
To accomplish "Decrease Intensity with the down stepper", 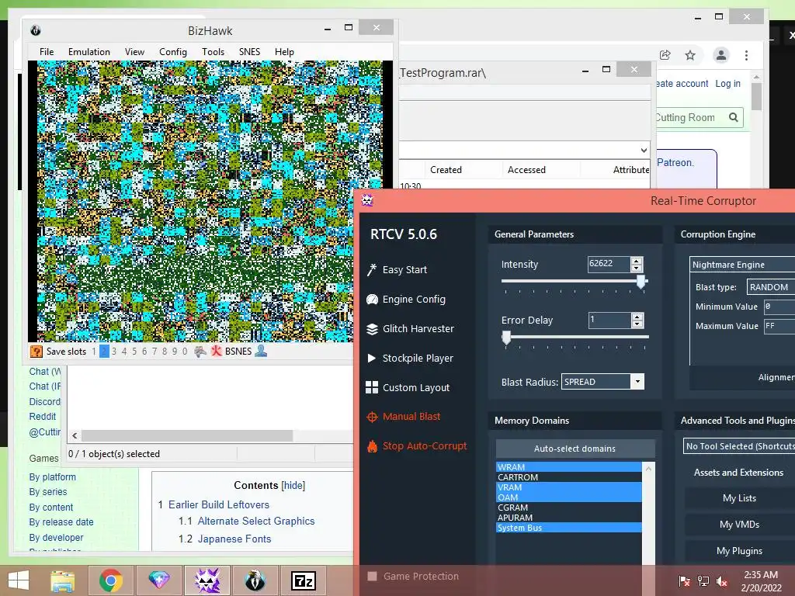I will [637, 268].
